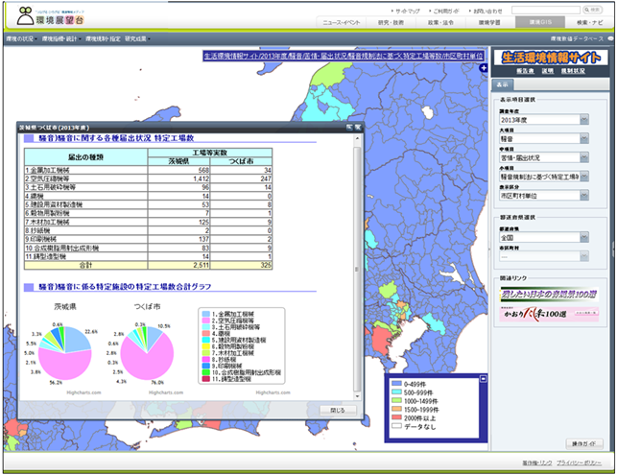Collapse the map legend box
This screenshot has height=475, width=617.
pyautogui.click(x=483, y=380)
